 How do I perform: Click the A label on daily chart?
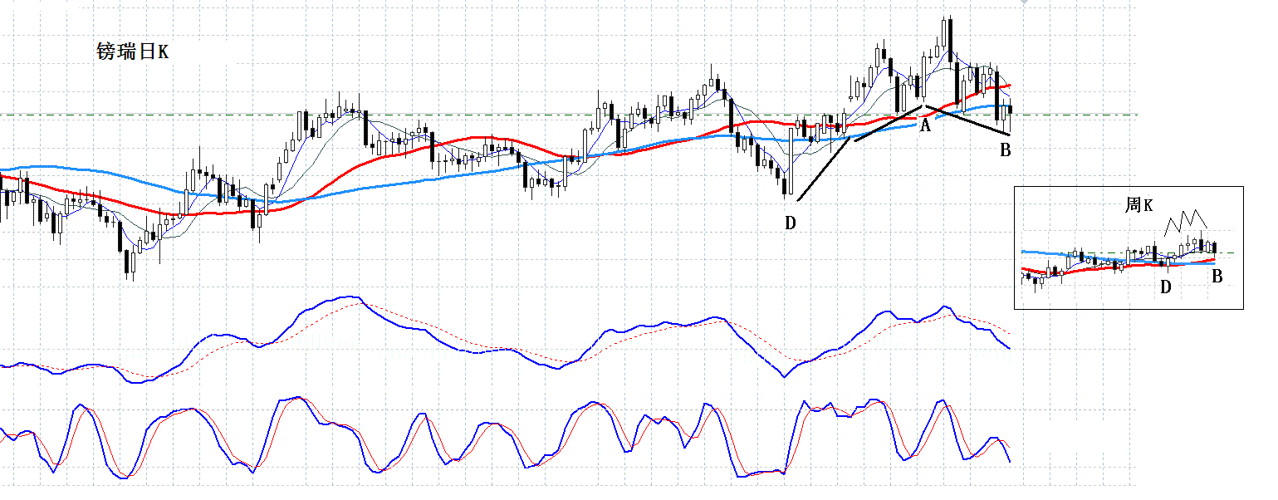[926, 125]
